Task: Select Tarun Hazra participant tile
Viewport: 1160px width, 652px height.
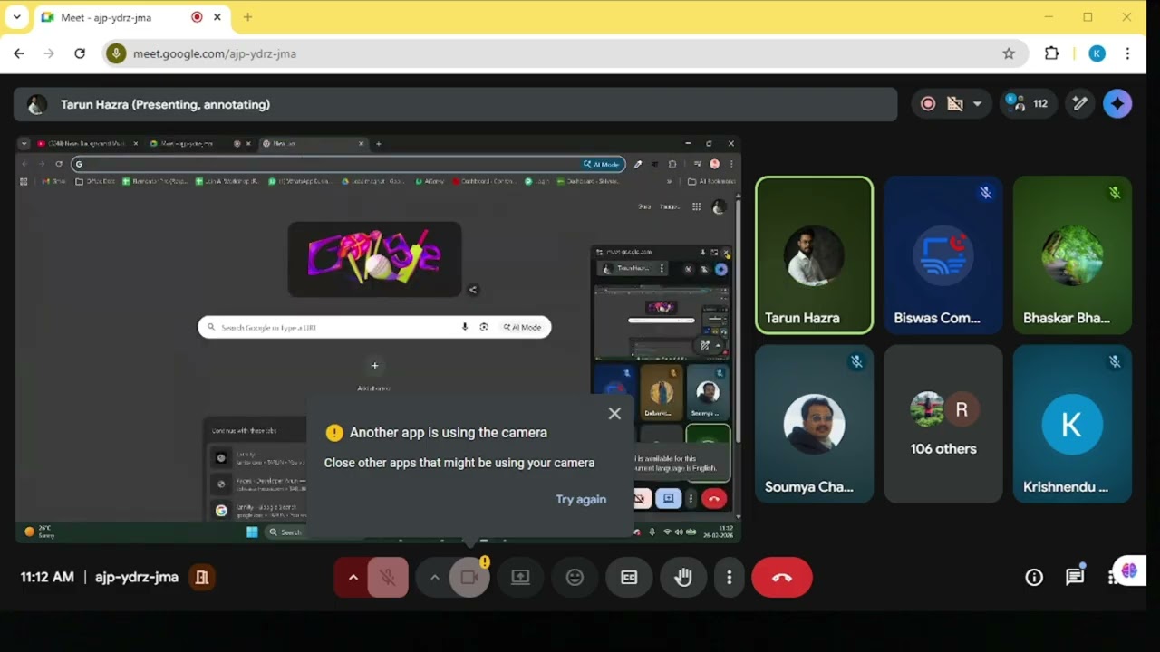Action: pyautogui.click(x=814, y=255)
